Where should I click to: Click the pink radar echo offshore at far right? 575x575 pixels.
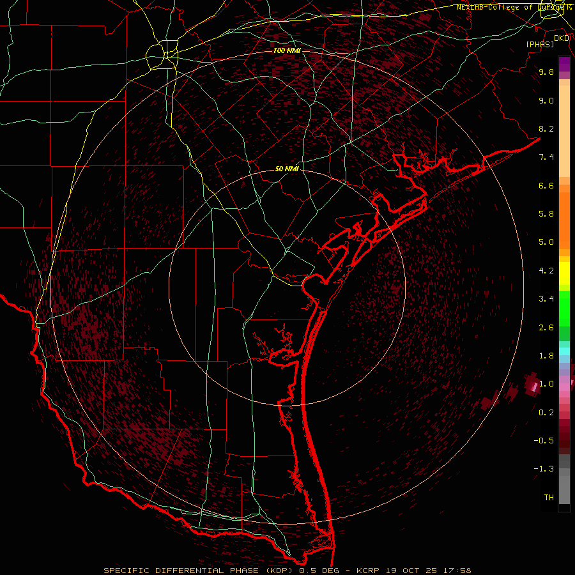point(534,387)
